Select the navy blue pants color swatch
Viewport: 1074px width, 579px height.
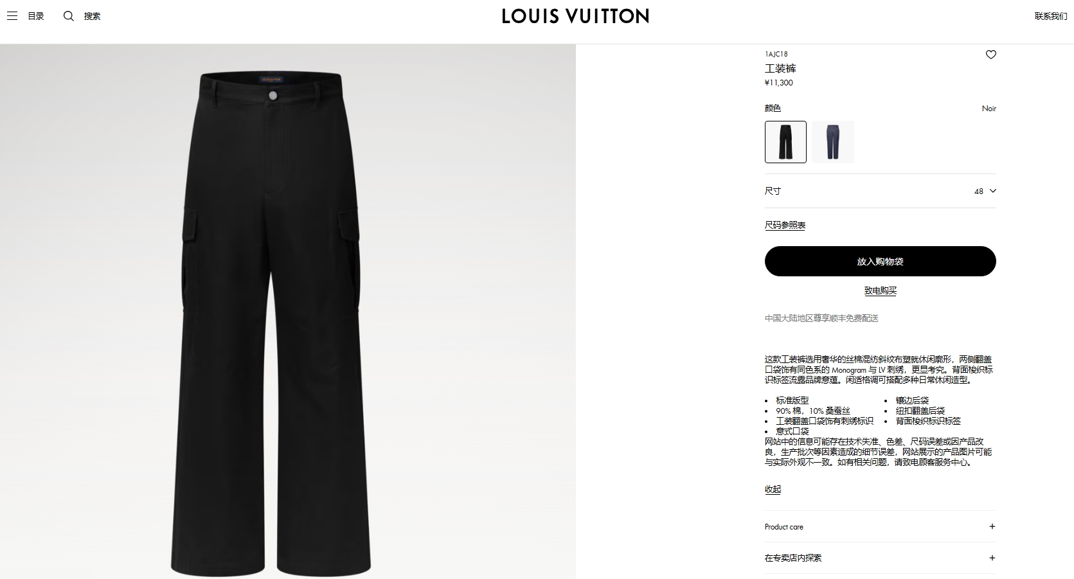pyautogui.click(x=832, y=142)
